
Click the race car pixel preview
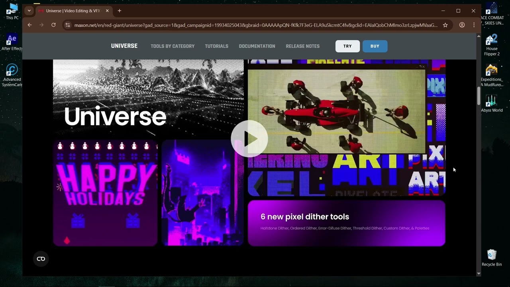click(x=337, y=112)
